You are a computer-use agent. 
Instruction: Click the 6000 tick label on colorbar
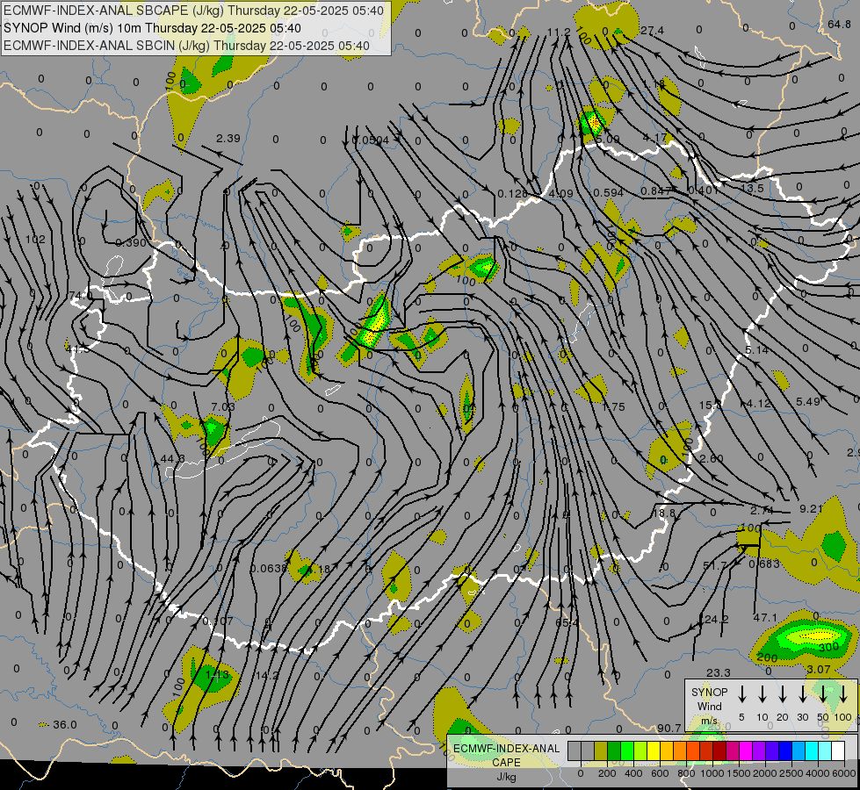click(844, 773)
